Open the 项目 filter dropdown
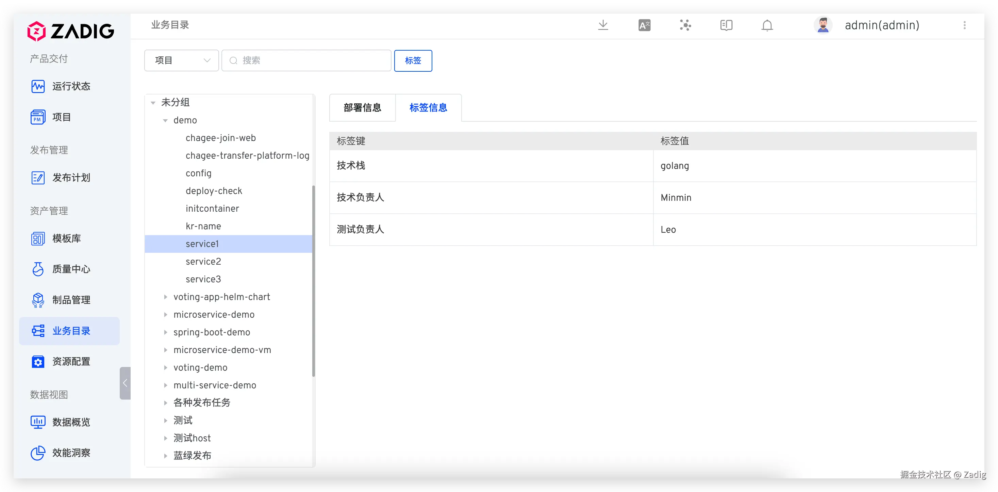 pyautogui.click(x=181, y=60)
